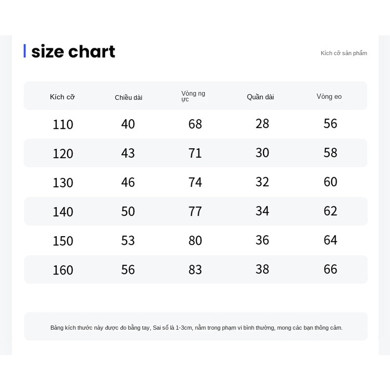The width and height of the screenshot is (390, 390).
Task: Select the size 160 row label
Action: coord(63,270)
